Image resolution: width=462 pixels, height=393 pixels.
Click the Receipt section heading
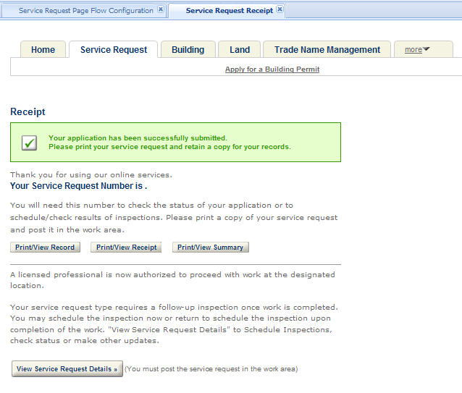click(x=28, y=112)
